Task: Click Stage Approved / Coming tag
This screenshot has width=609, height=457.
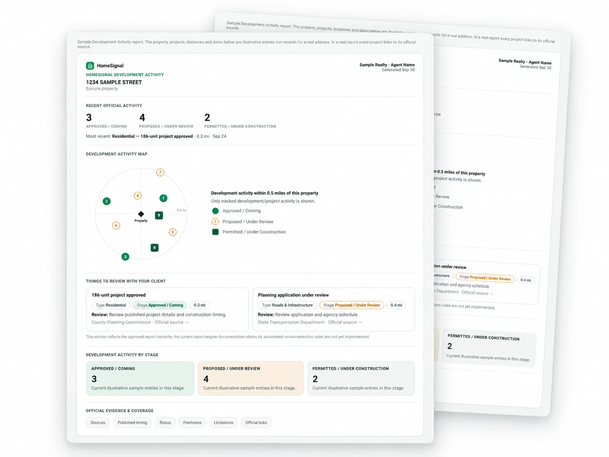Action: click(x=160, y=305)
